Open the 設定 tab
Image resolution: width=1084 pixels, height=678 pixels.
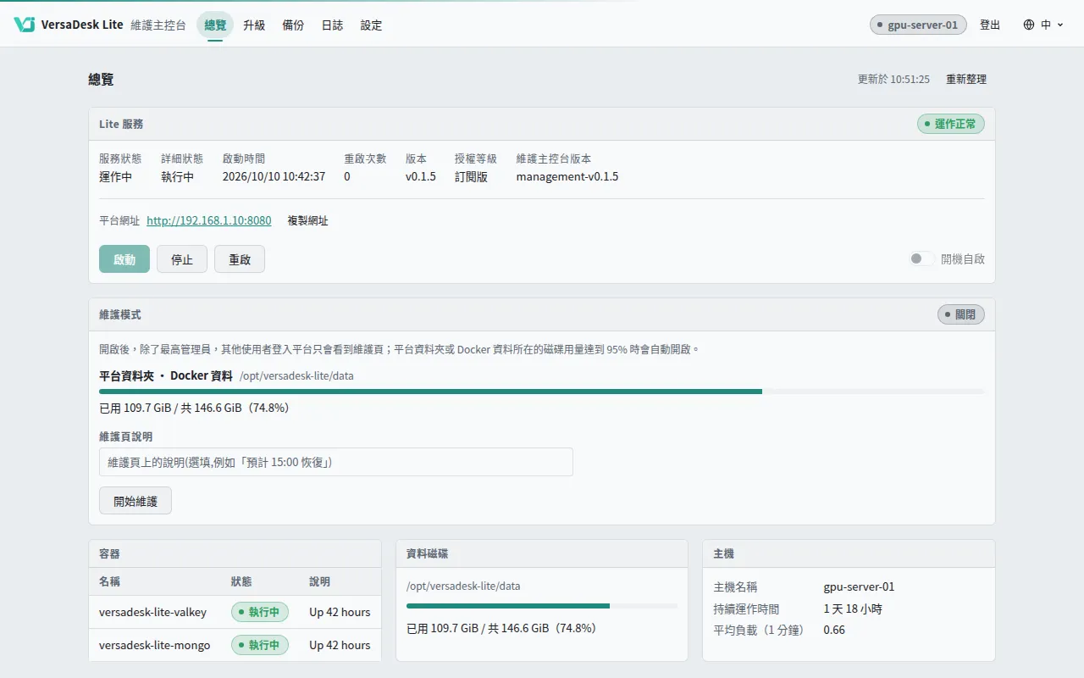coord(371,25)
